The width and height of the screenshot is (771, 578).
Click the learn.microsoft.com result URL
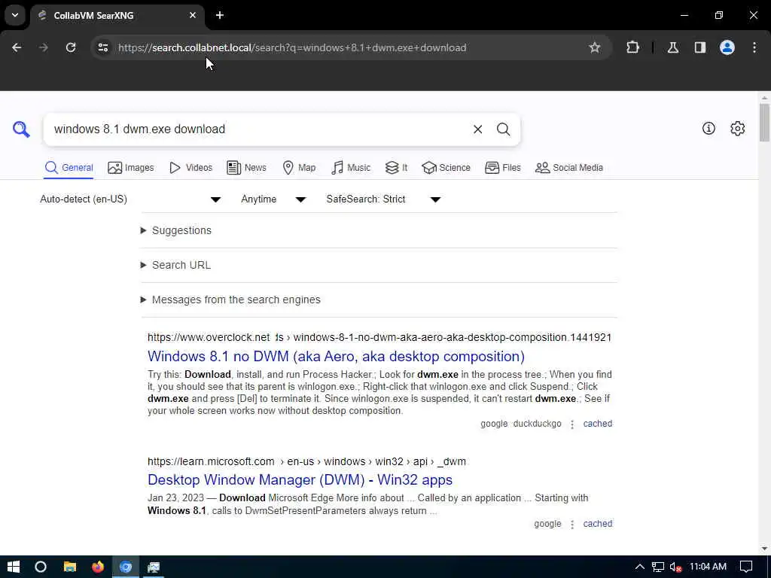tap(306, 461)
